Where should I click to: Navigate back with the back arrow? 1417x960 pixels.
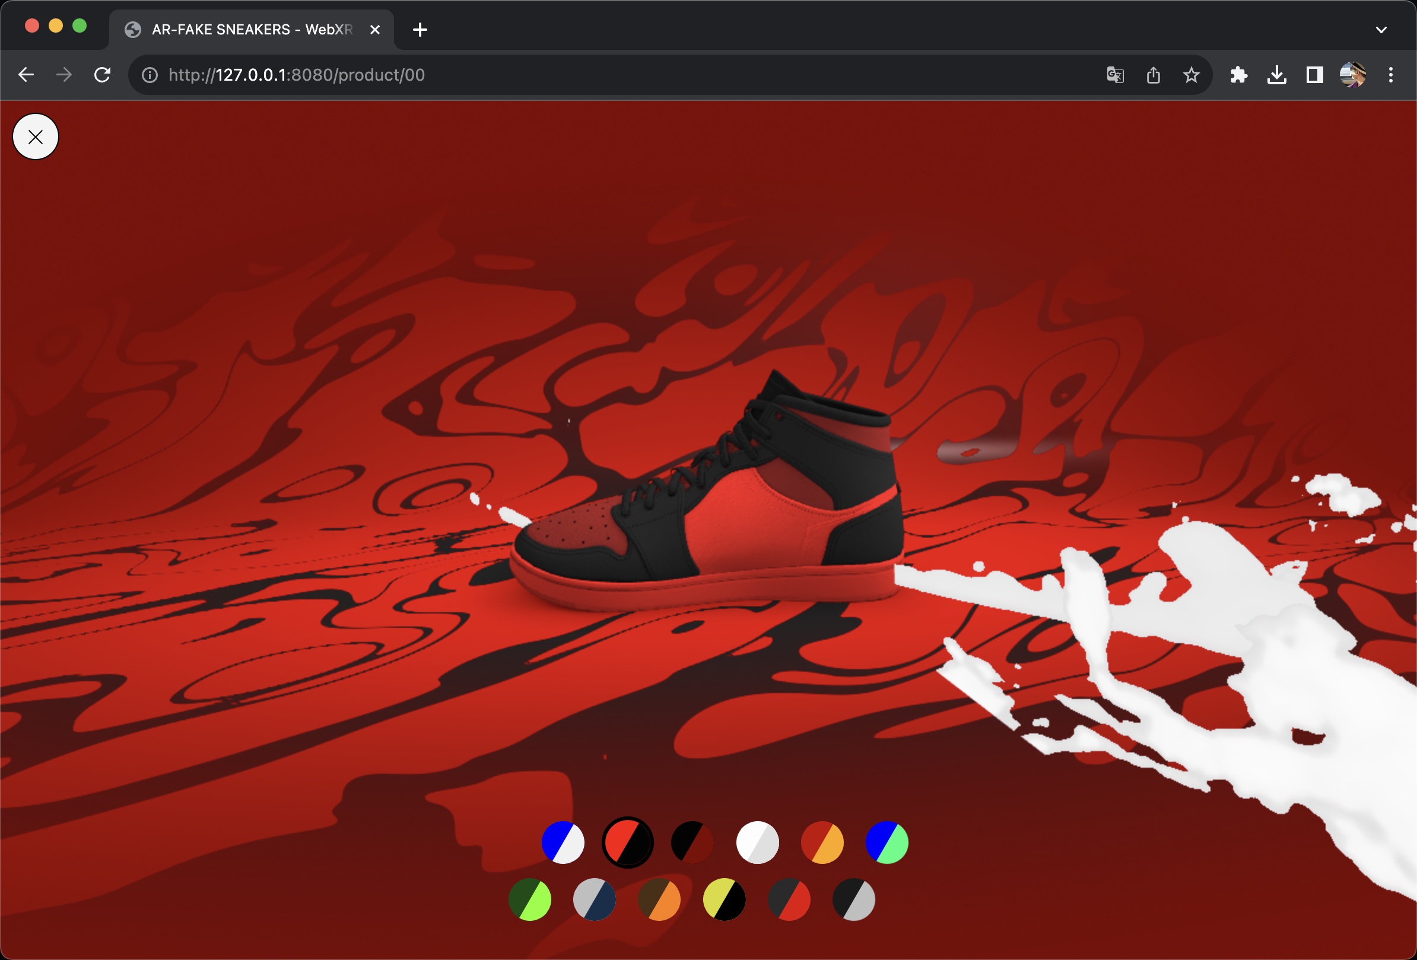tap(26, 75)
